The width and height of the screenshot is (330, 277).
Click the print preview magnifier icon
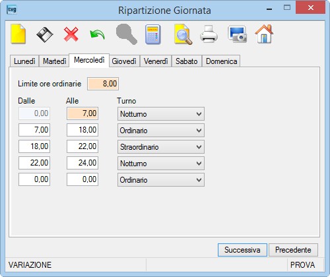[183, 34]
